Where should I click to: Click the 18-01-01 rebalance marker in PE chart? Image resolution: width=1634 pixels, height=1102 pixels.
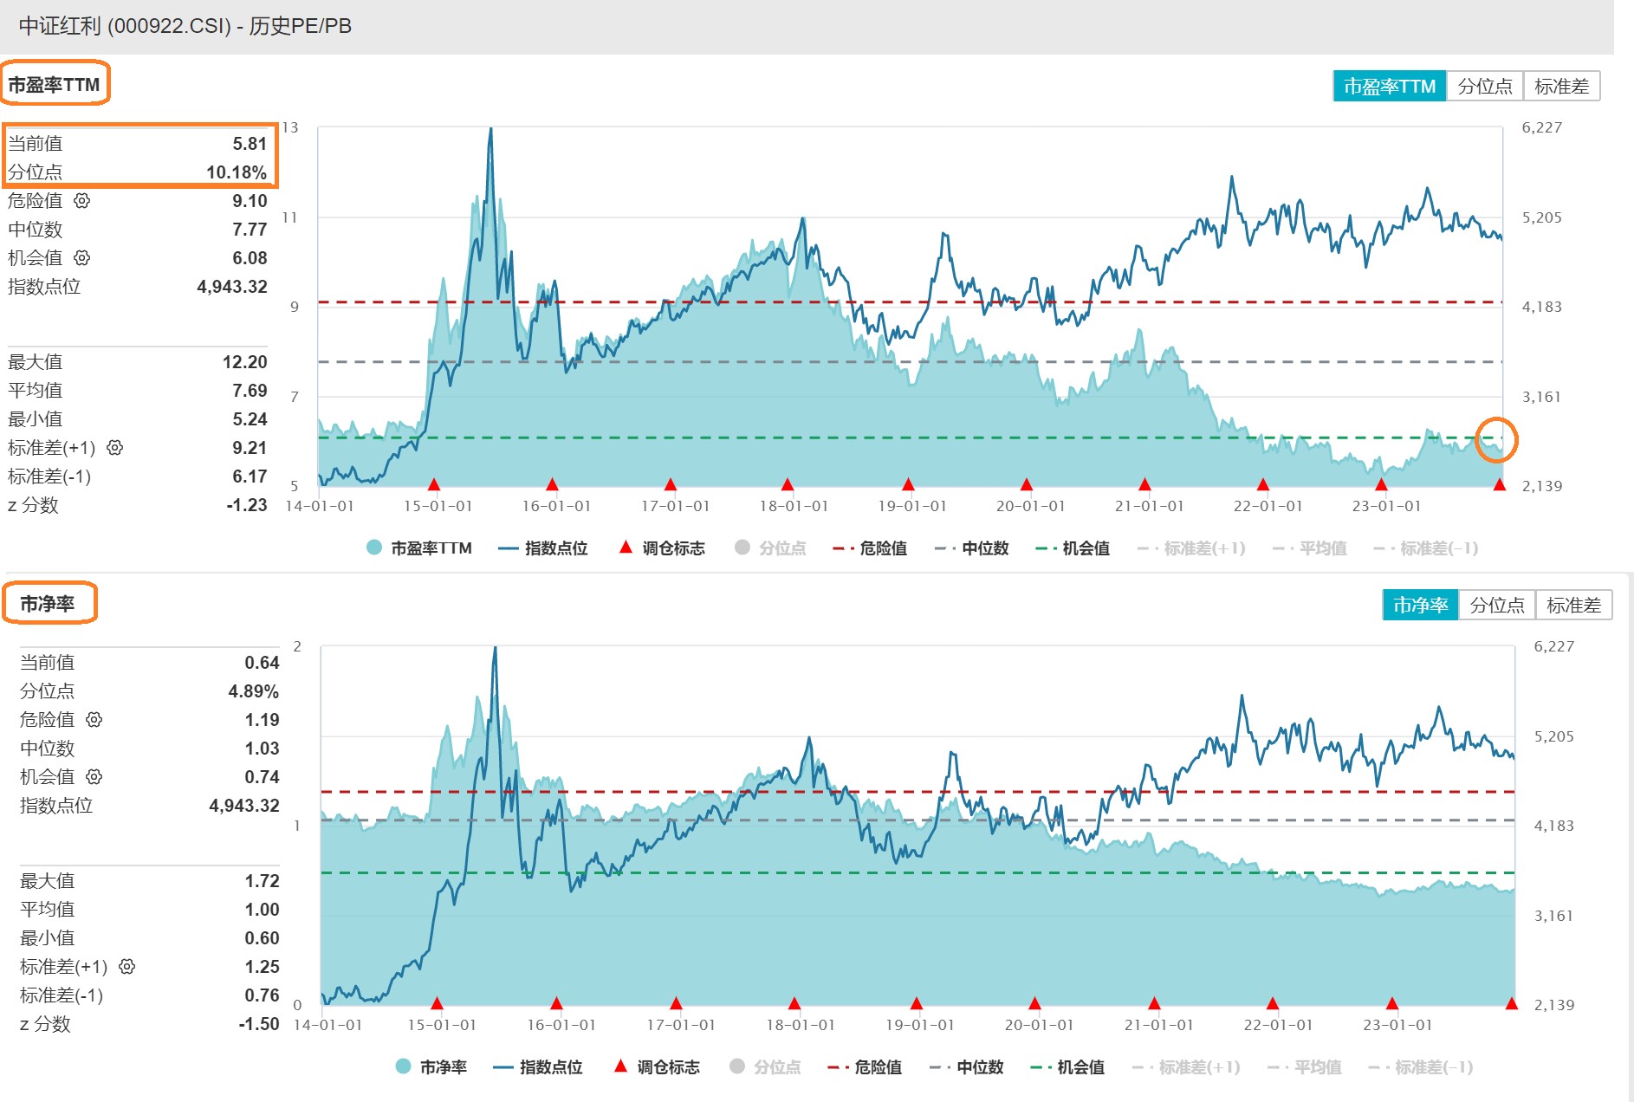[788, 483]
